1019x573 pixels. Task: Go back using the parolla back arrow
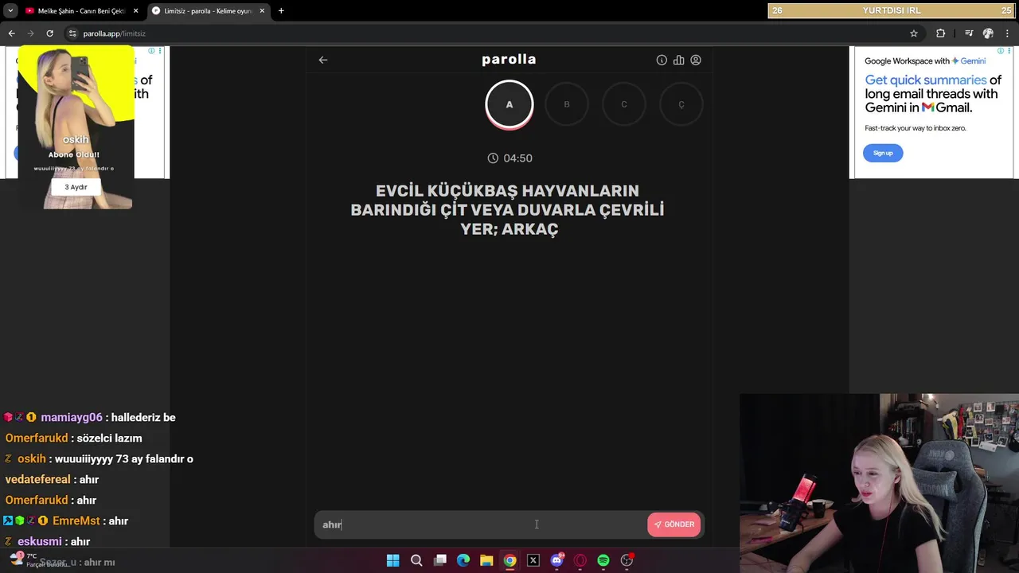[323, 60]
